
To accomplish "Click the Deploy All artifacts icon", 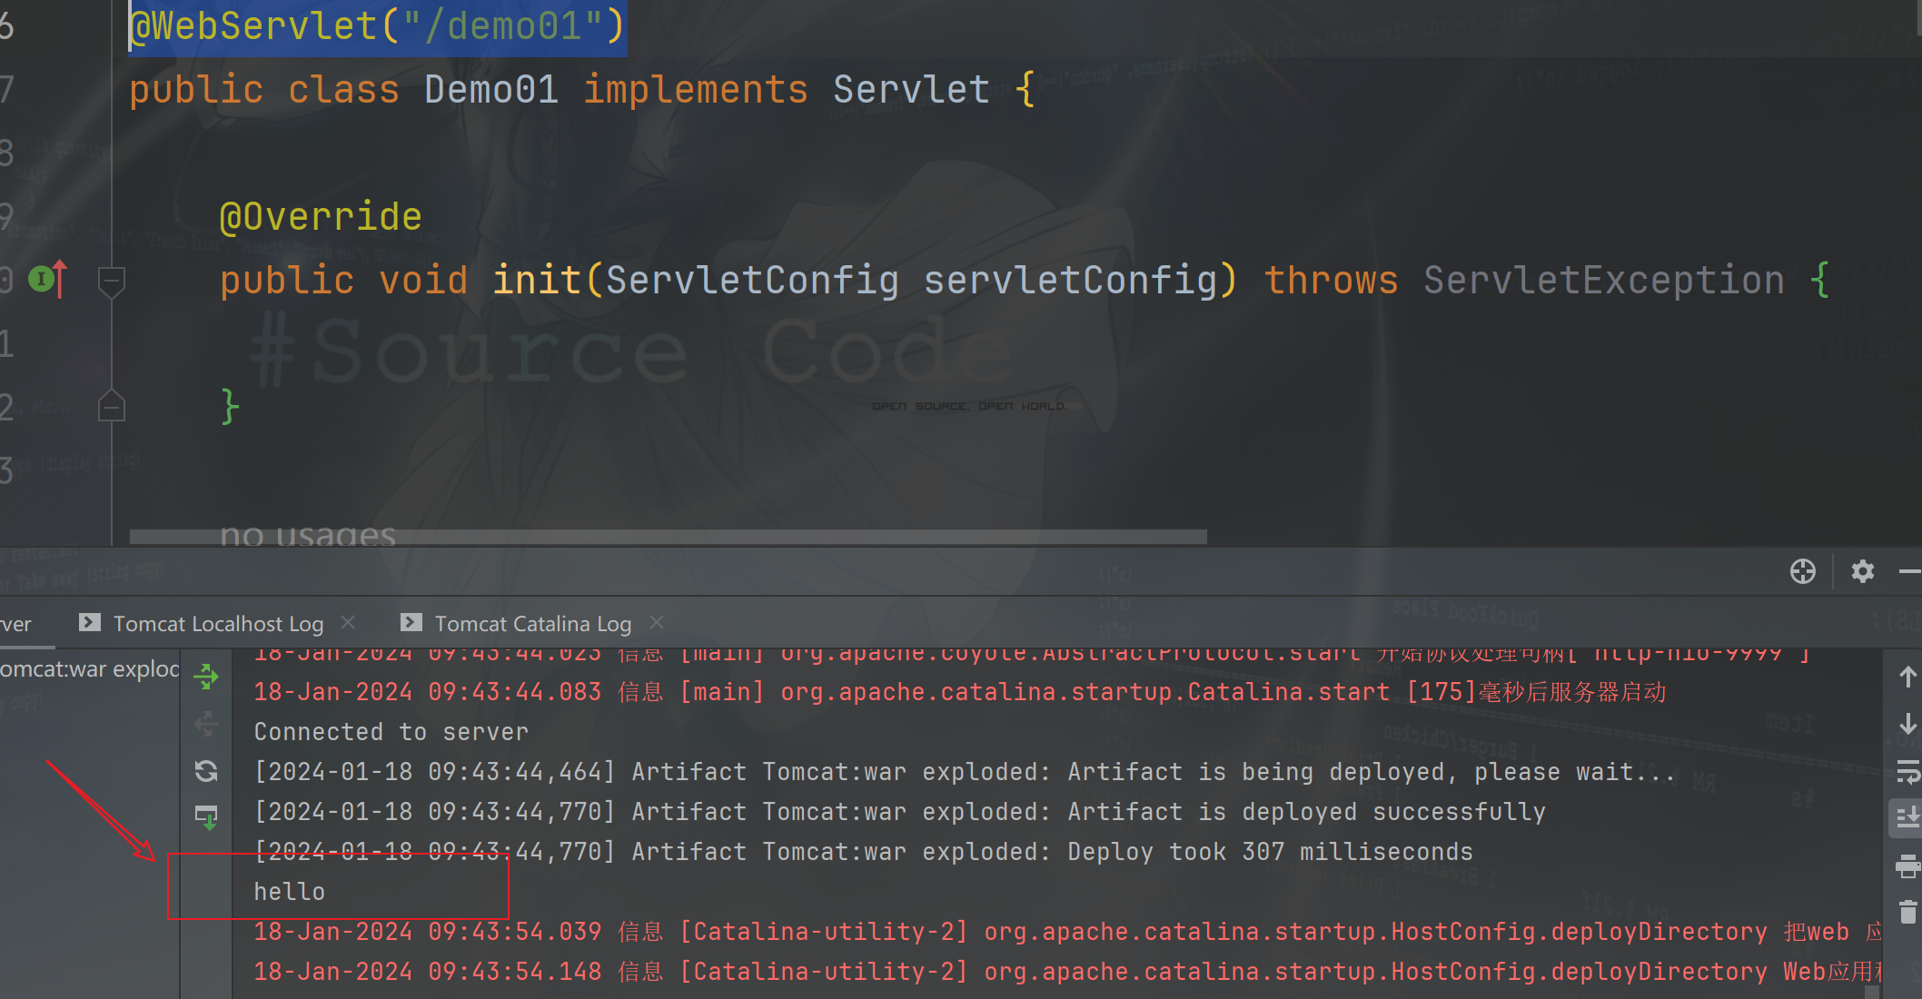I will click(206, 816).
